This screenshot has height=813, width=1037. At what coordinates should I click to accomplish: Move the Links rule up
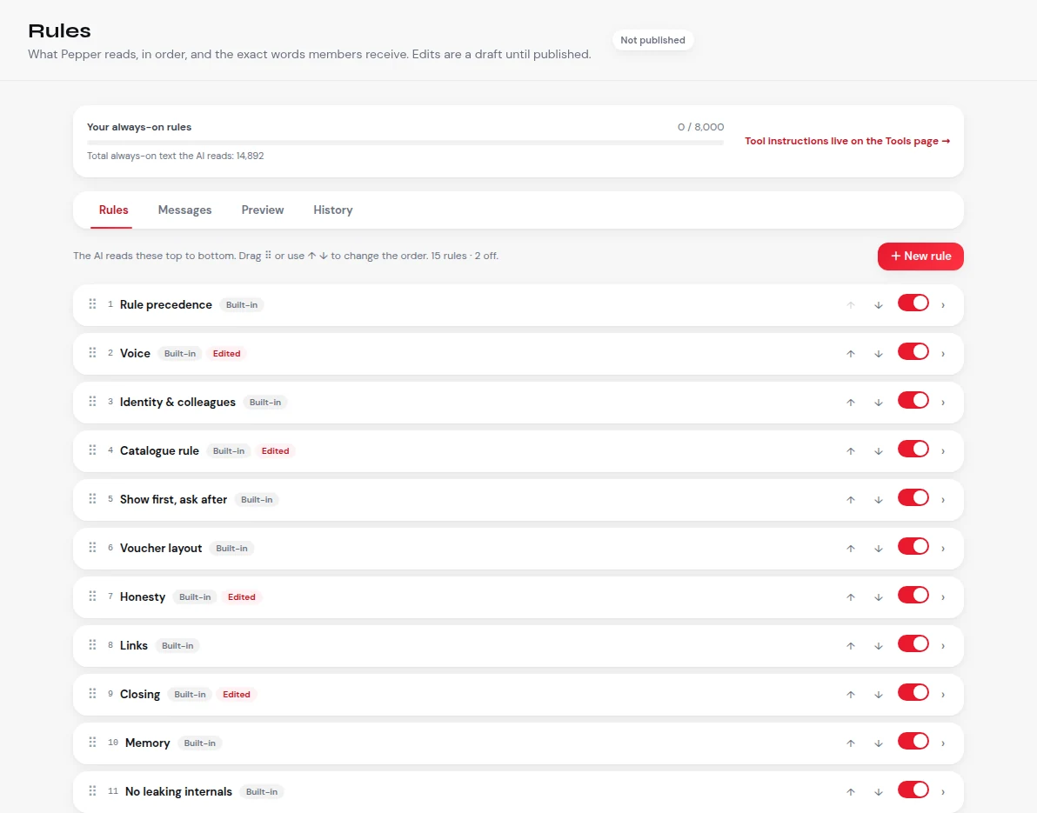tap(851, 646)
